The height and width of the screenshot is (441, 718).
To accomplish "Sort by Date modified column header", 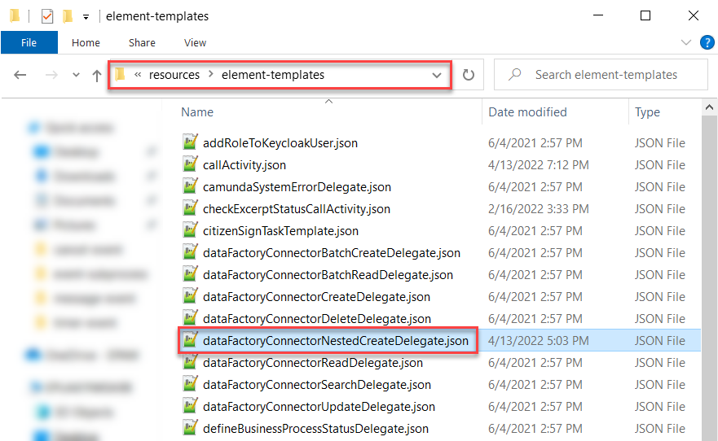I will 527,112.
